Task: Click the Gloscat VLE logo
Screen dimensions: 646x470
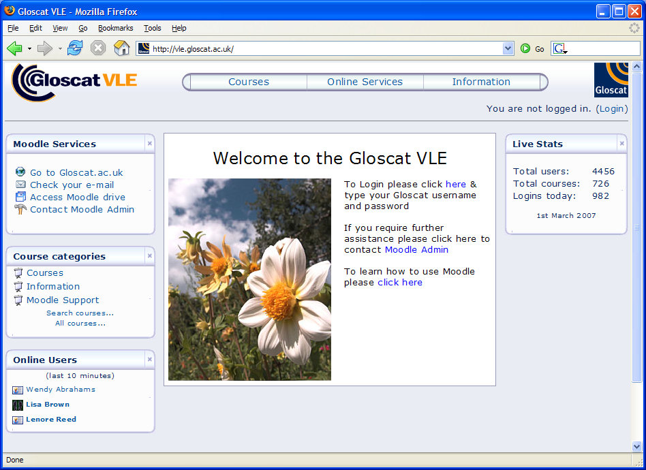Action: (74, 82)
